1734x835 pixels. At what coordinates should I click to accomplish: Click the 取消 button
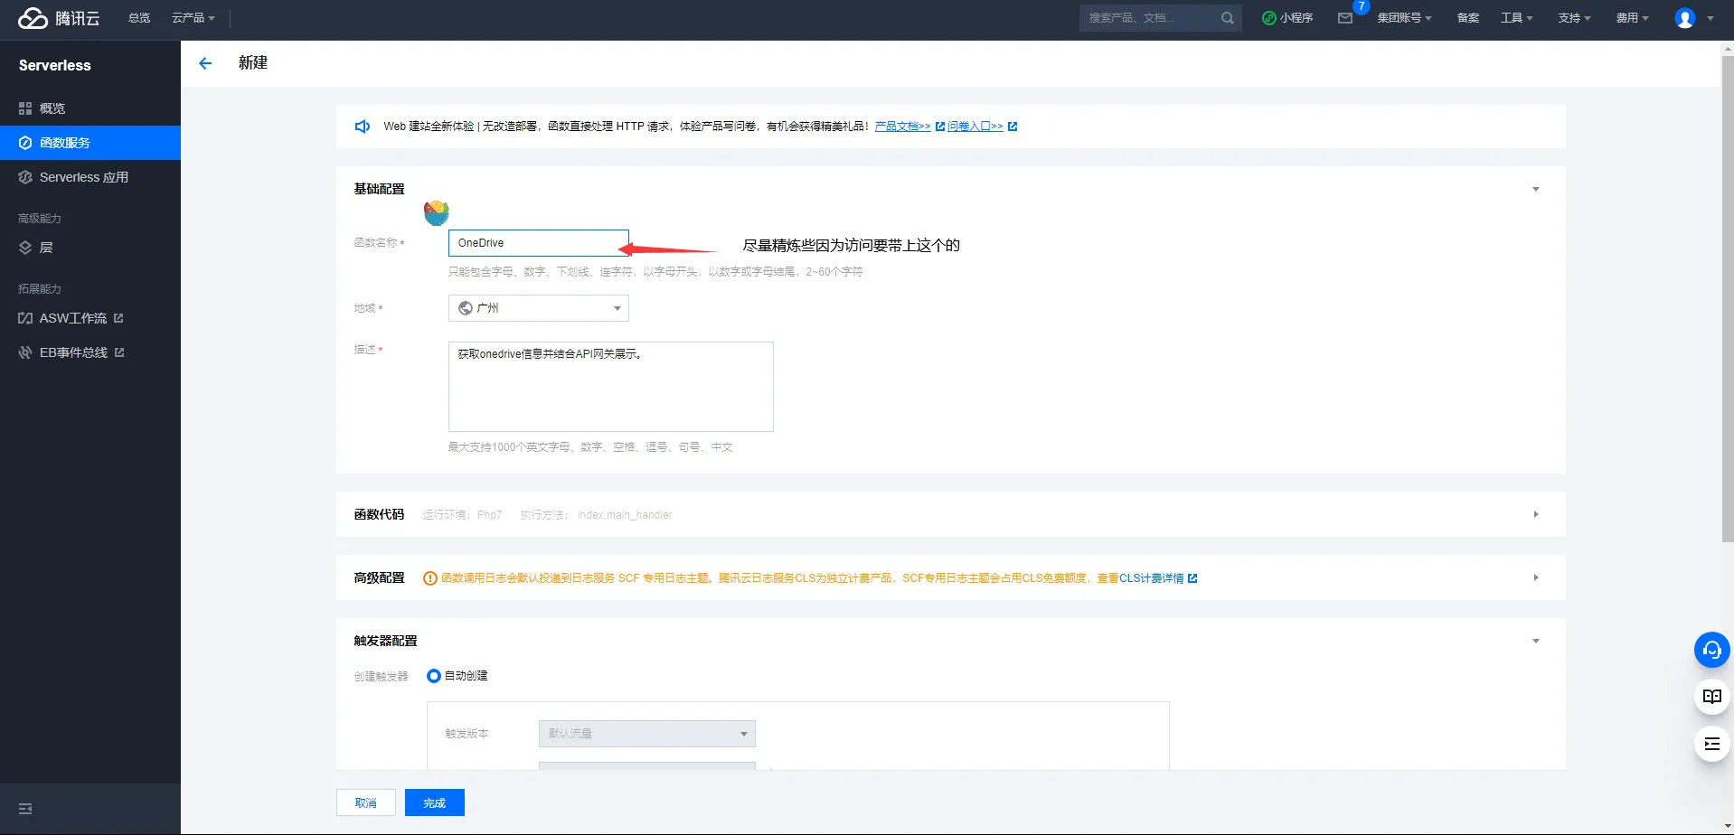[x=365, y=802]
